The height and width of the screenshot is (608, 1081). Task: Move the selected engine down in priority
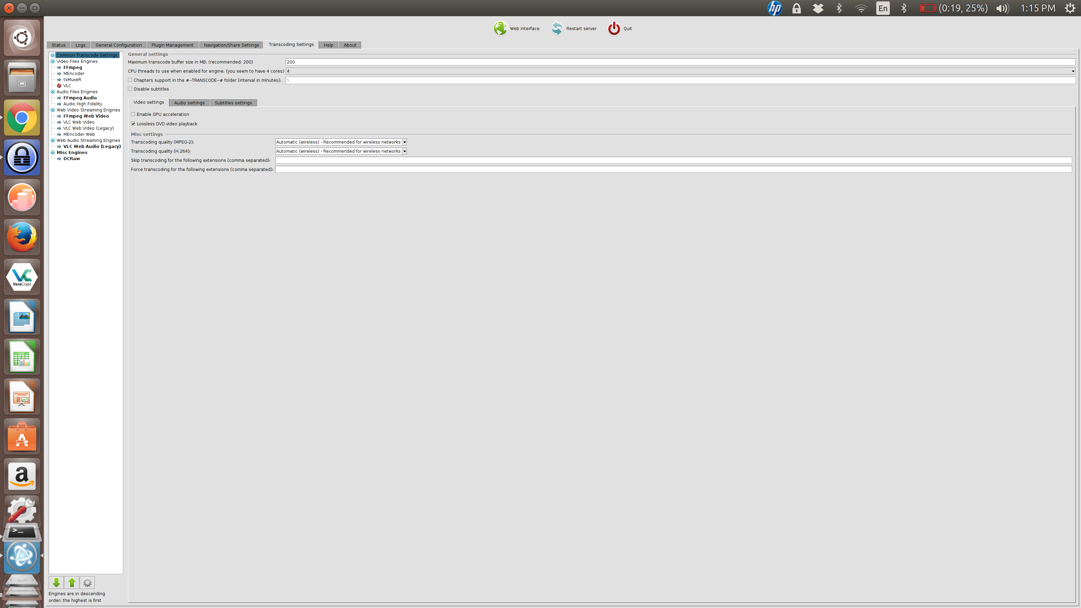[x=56, y=582]
